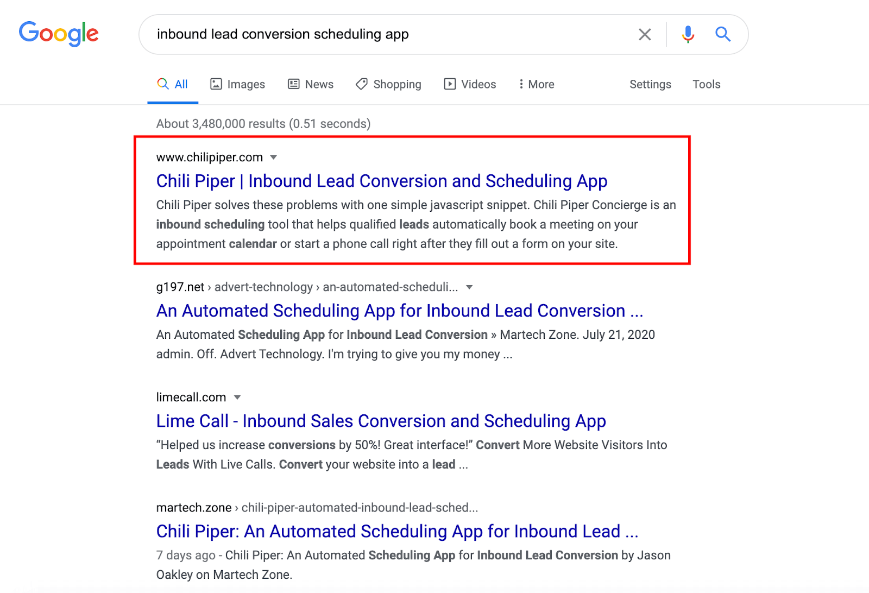Switch to the All results tab
The height and width of the screenshot is (593, 869).
[173, 84]
